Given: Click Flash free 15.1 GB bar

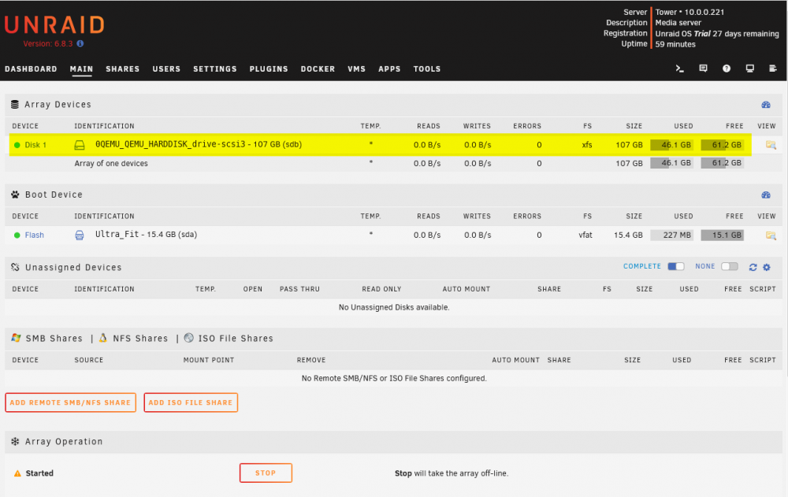Looking at the screenshot, I should (x=722, y=236).
